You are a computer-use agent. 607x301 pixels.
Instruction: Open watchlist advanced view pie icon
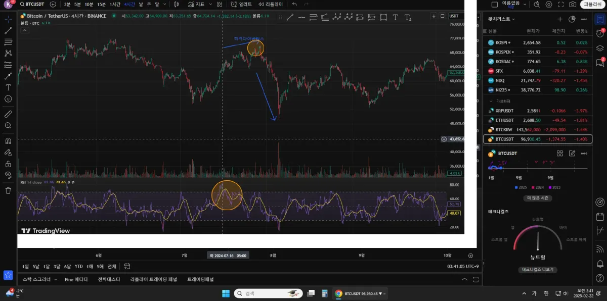572,19
